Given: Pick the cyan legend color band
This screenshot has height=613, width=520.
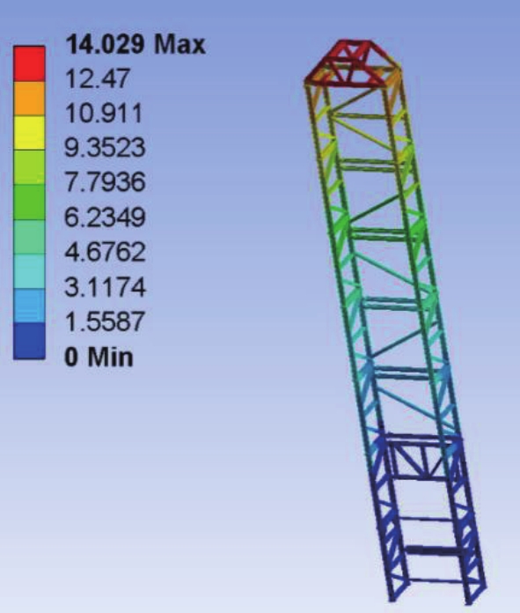Looking at the screenshot, I should coord(29,271).
